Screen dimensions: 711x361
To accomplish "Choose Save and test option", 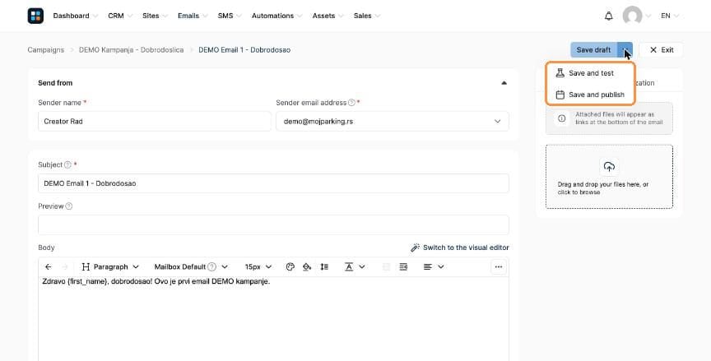I will pyautogui.click(x=590, y=73).
